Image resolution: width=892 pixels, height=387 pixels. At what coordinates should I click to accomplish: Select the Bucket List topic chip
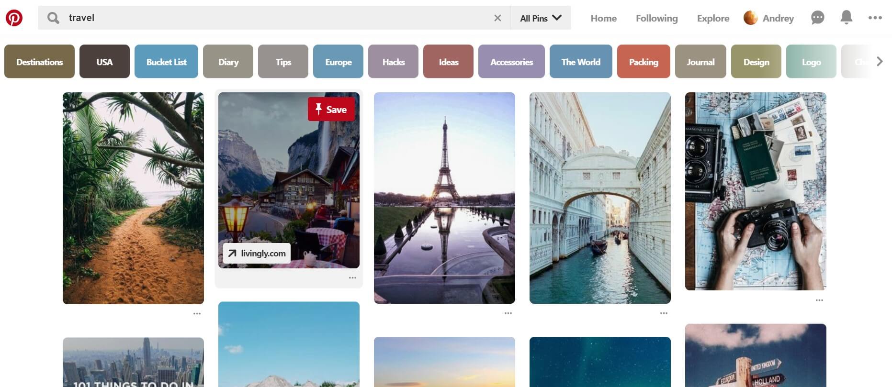(x=166, y=62)
